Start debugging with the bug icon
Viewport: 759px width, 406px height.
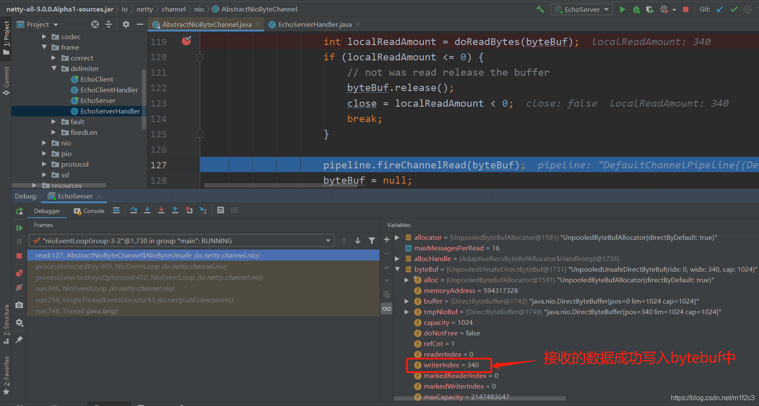[636, 9]
